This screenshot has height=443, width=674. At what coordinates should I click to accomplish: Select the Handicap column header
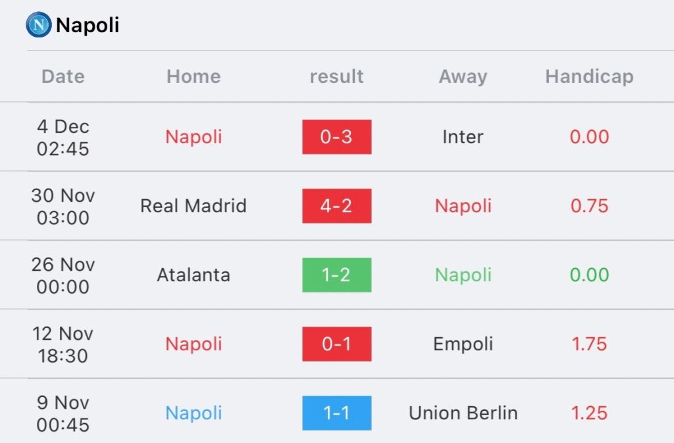coord(589,76)
